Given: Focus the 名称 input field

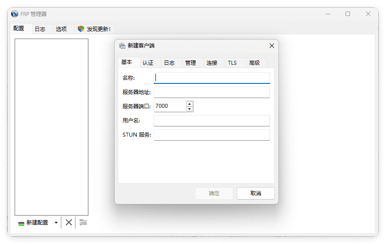Looking at the screenshot, I should tap(212, 78).
